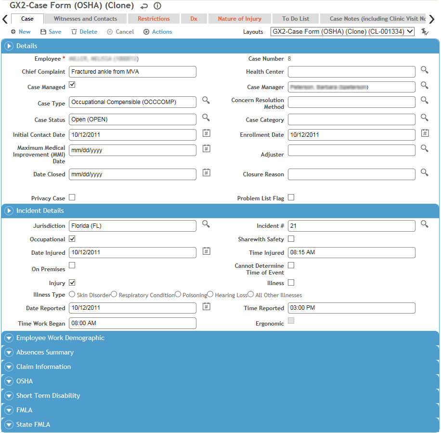Click the Time Injured field
Screen dimensions: 441x433
coord(351,252)
